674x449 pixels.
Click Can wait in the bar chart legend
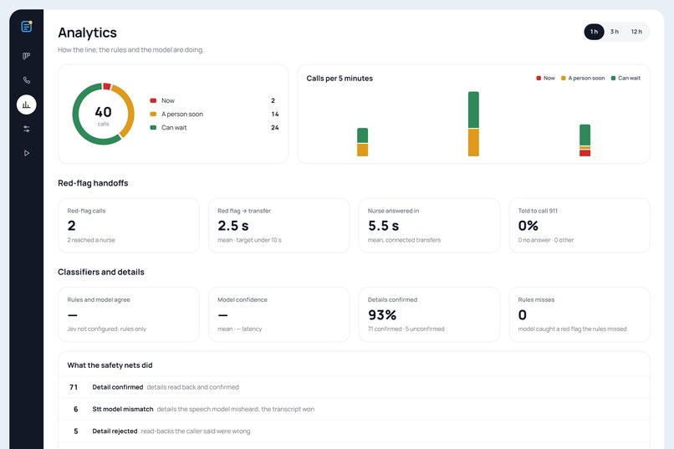click(x=625, y=79)
